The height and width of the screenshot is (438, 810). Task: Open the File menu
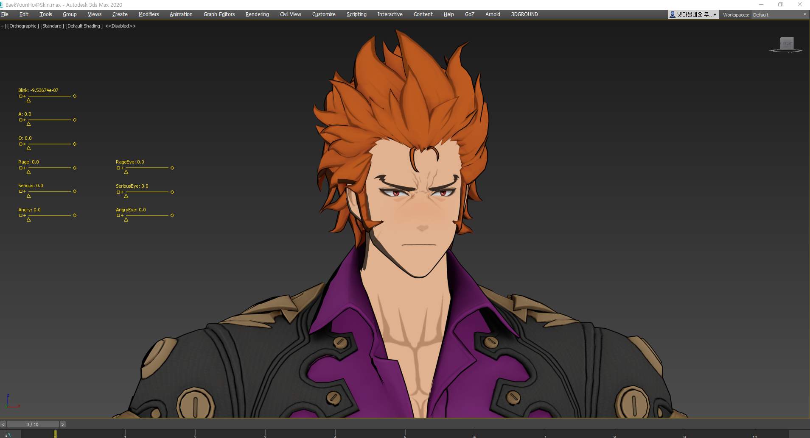point(5,14)
